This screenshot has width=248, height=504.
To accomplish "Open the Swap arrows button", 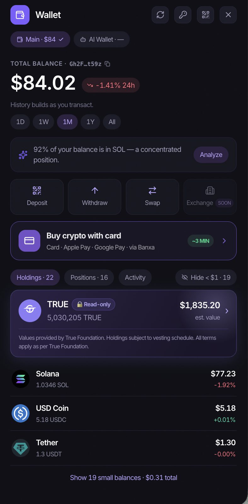I will coord(152,197).
